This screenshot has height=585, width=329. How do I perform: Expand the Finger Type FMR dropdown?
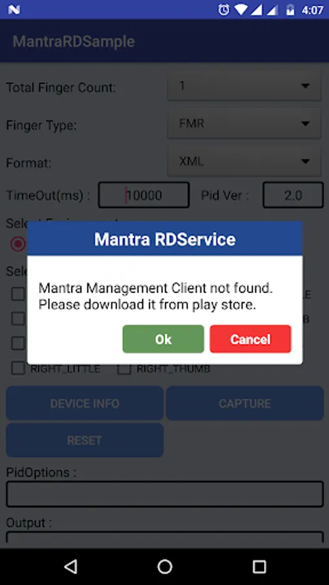coord(244,123)
